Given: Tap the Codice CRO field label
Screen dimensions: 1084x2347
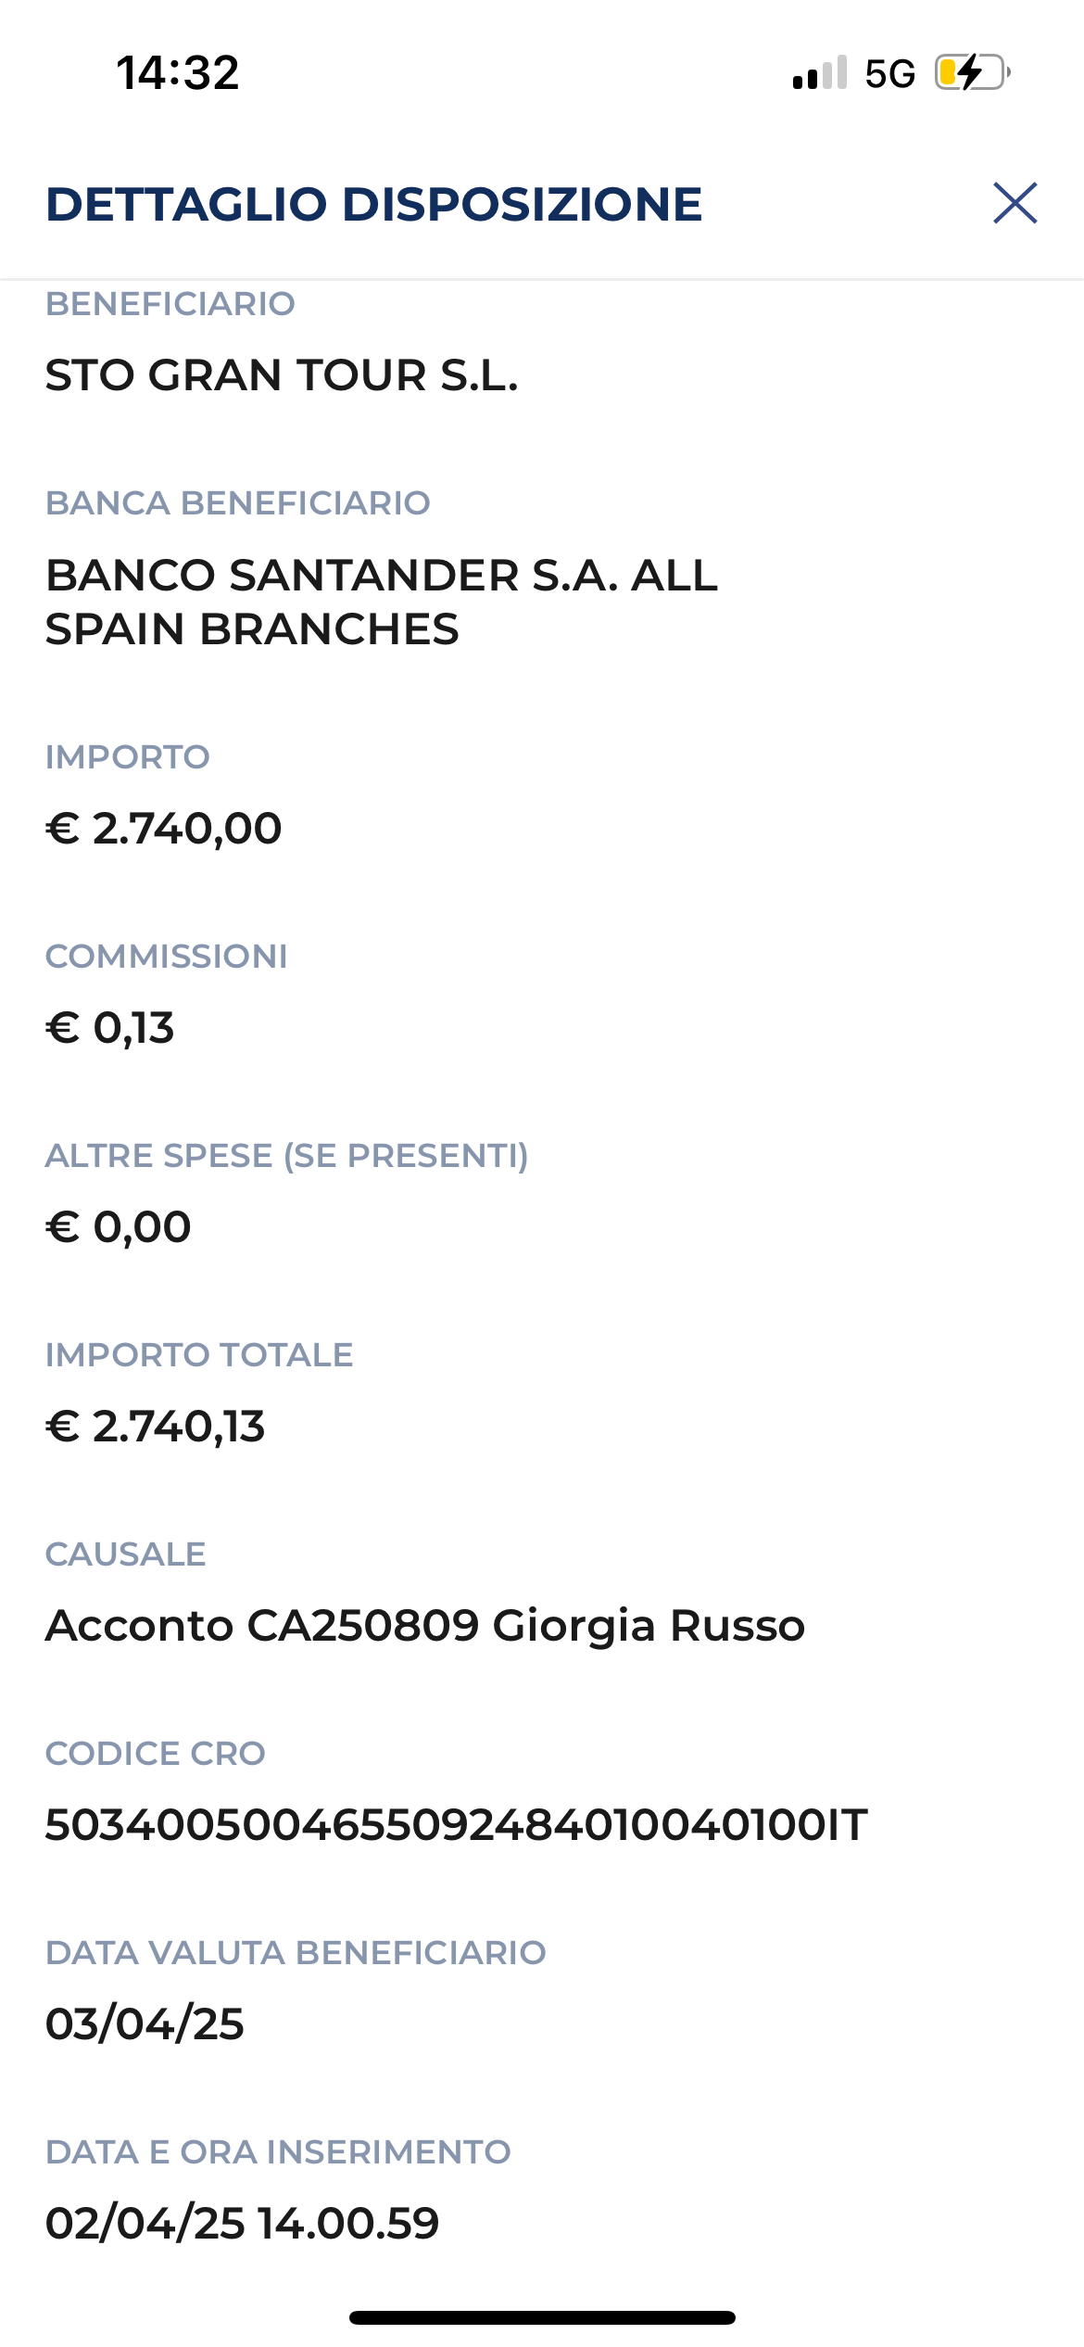Looking at the screenshot, I should click(x=156, y=1754).
